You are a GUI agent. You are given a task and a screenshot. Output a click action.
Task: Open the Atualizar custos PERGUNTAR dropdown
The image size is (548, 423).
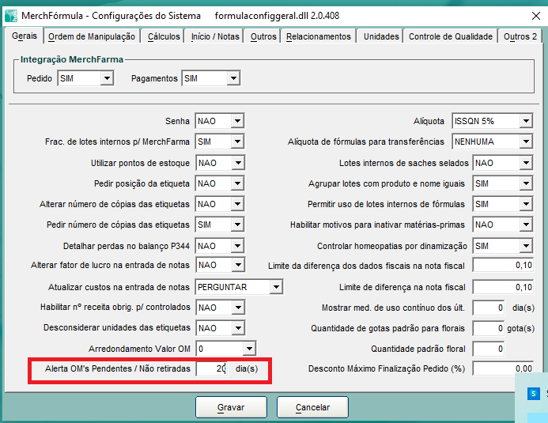(x=275, y=286)
